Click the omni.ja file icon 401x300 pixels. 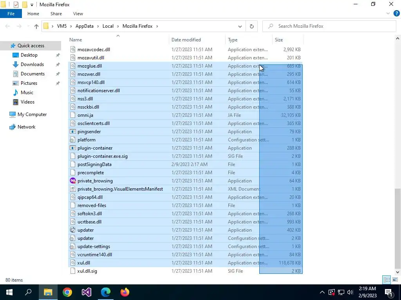point(73,115)
